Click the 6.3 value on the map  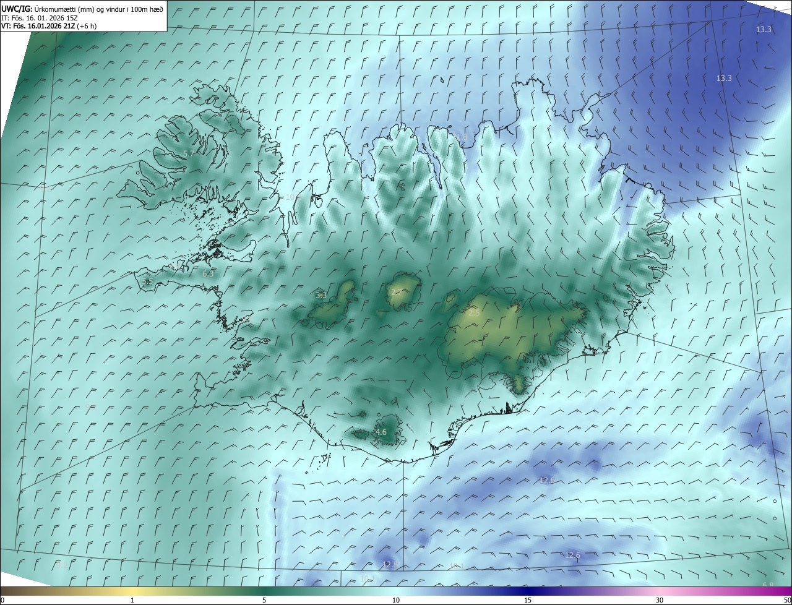pos(208,273)
